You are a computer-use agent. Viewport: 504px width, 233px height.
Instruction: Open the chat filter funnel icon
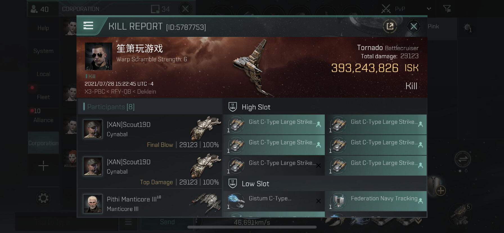tap(447, 9)
